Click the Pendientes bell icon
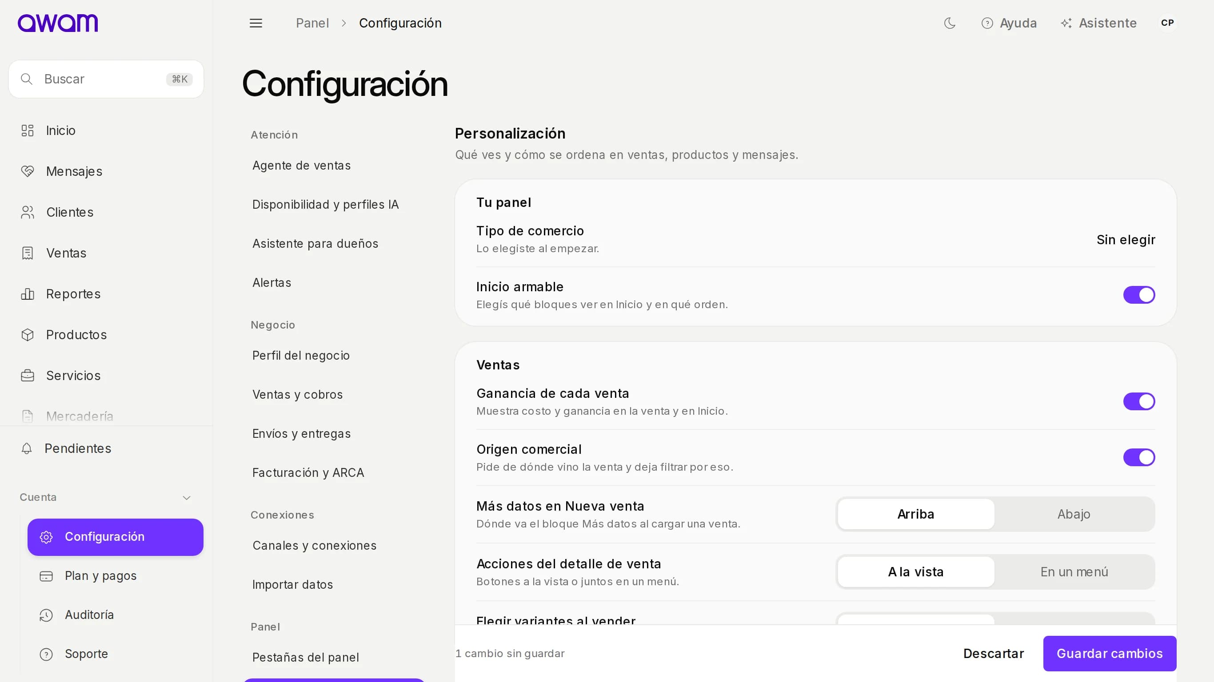1214x682 pixels. [x=27, y=448]
